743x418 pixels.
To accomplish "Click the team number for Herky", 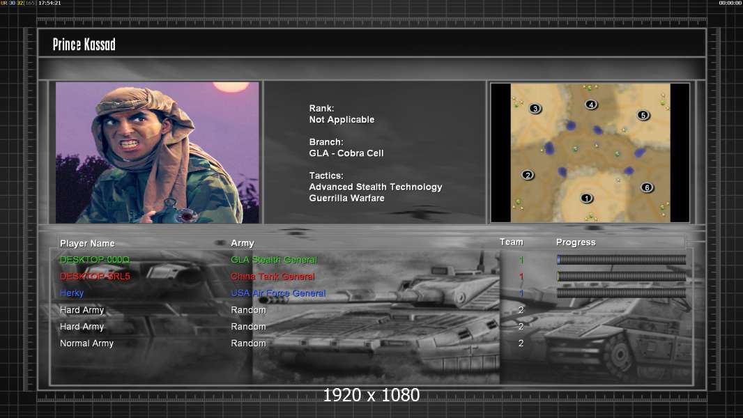I will point(521,293).
